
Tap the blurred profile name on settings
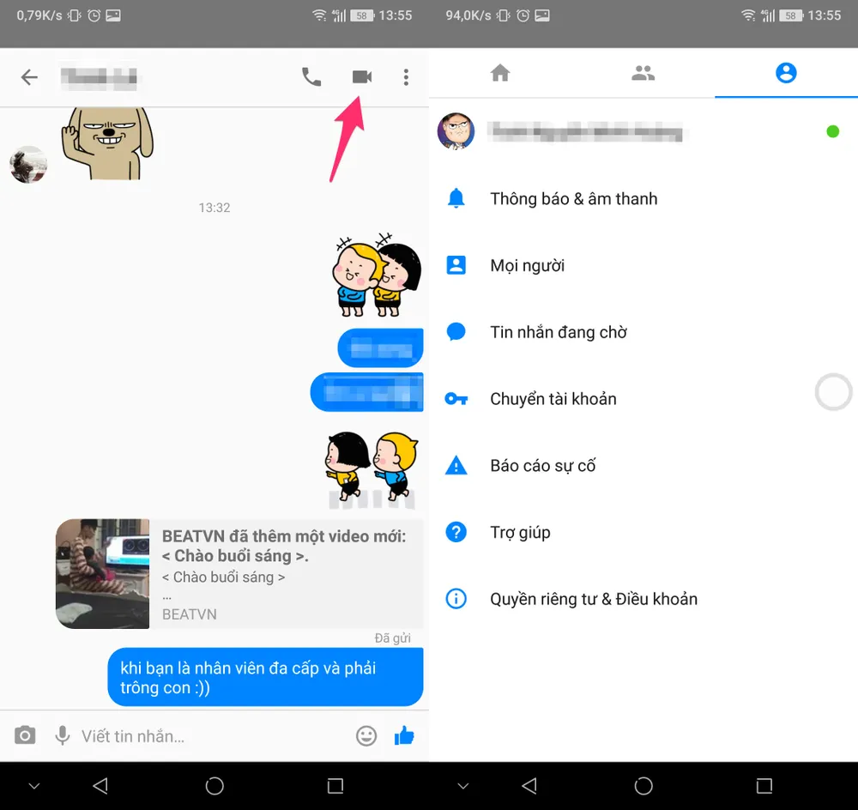click(585, 131)
